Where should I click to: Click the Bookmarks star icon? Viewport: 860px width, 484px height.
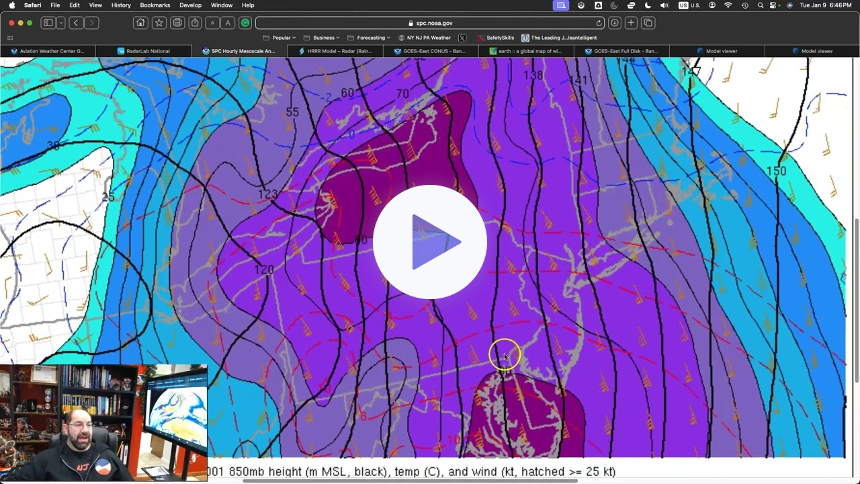159,23
